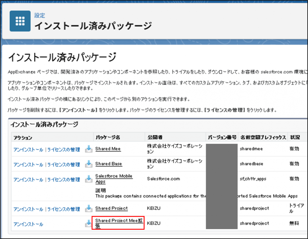Click ライセンスの管理 for Salesforce Mobile Apps
This screenshot has width=308, height=239.
click(x=63, y=180)
